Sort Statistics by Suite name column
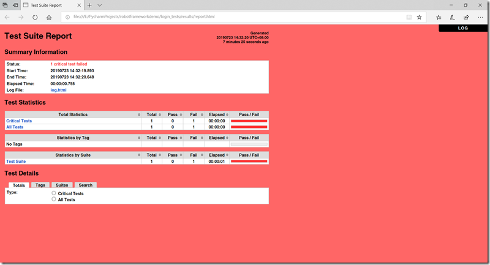 [73, 155]
